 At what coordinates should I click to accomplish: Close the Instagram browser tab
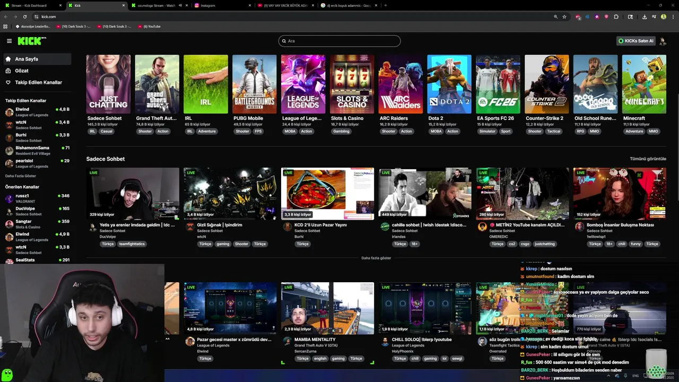250,5
